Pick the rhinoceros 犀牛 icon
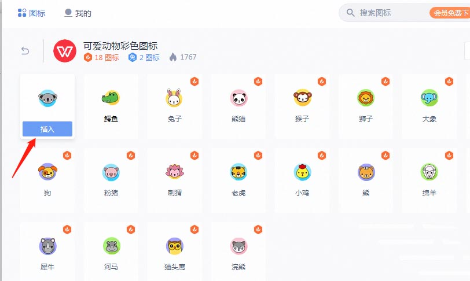The image size is (470, 281). [x=47, y=246]
